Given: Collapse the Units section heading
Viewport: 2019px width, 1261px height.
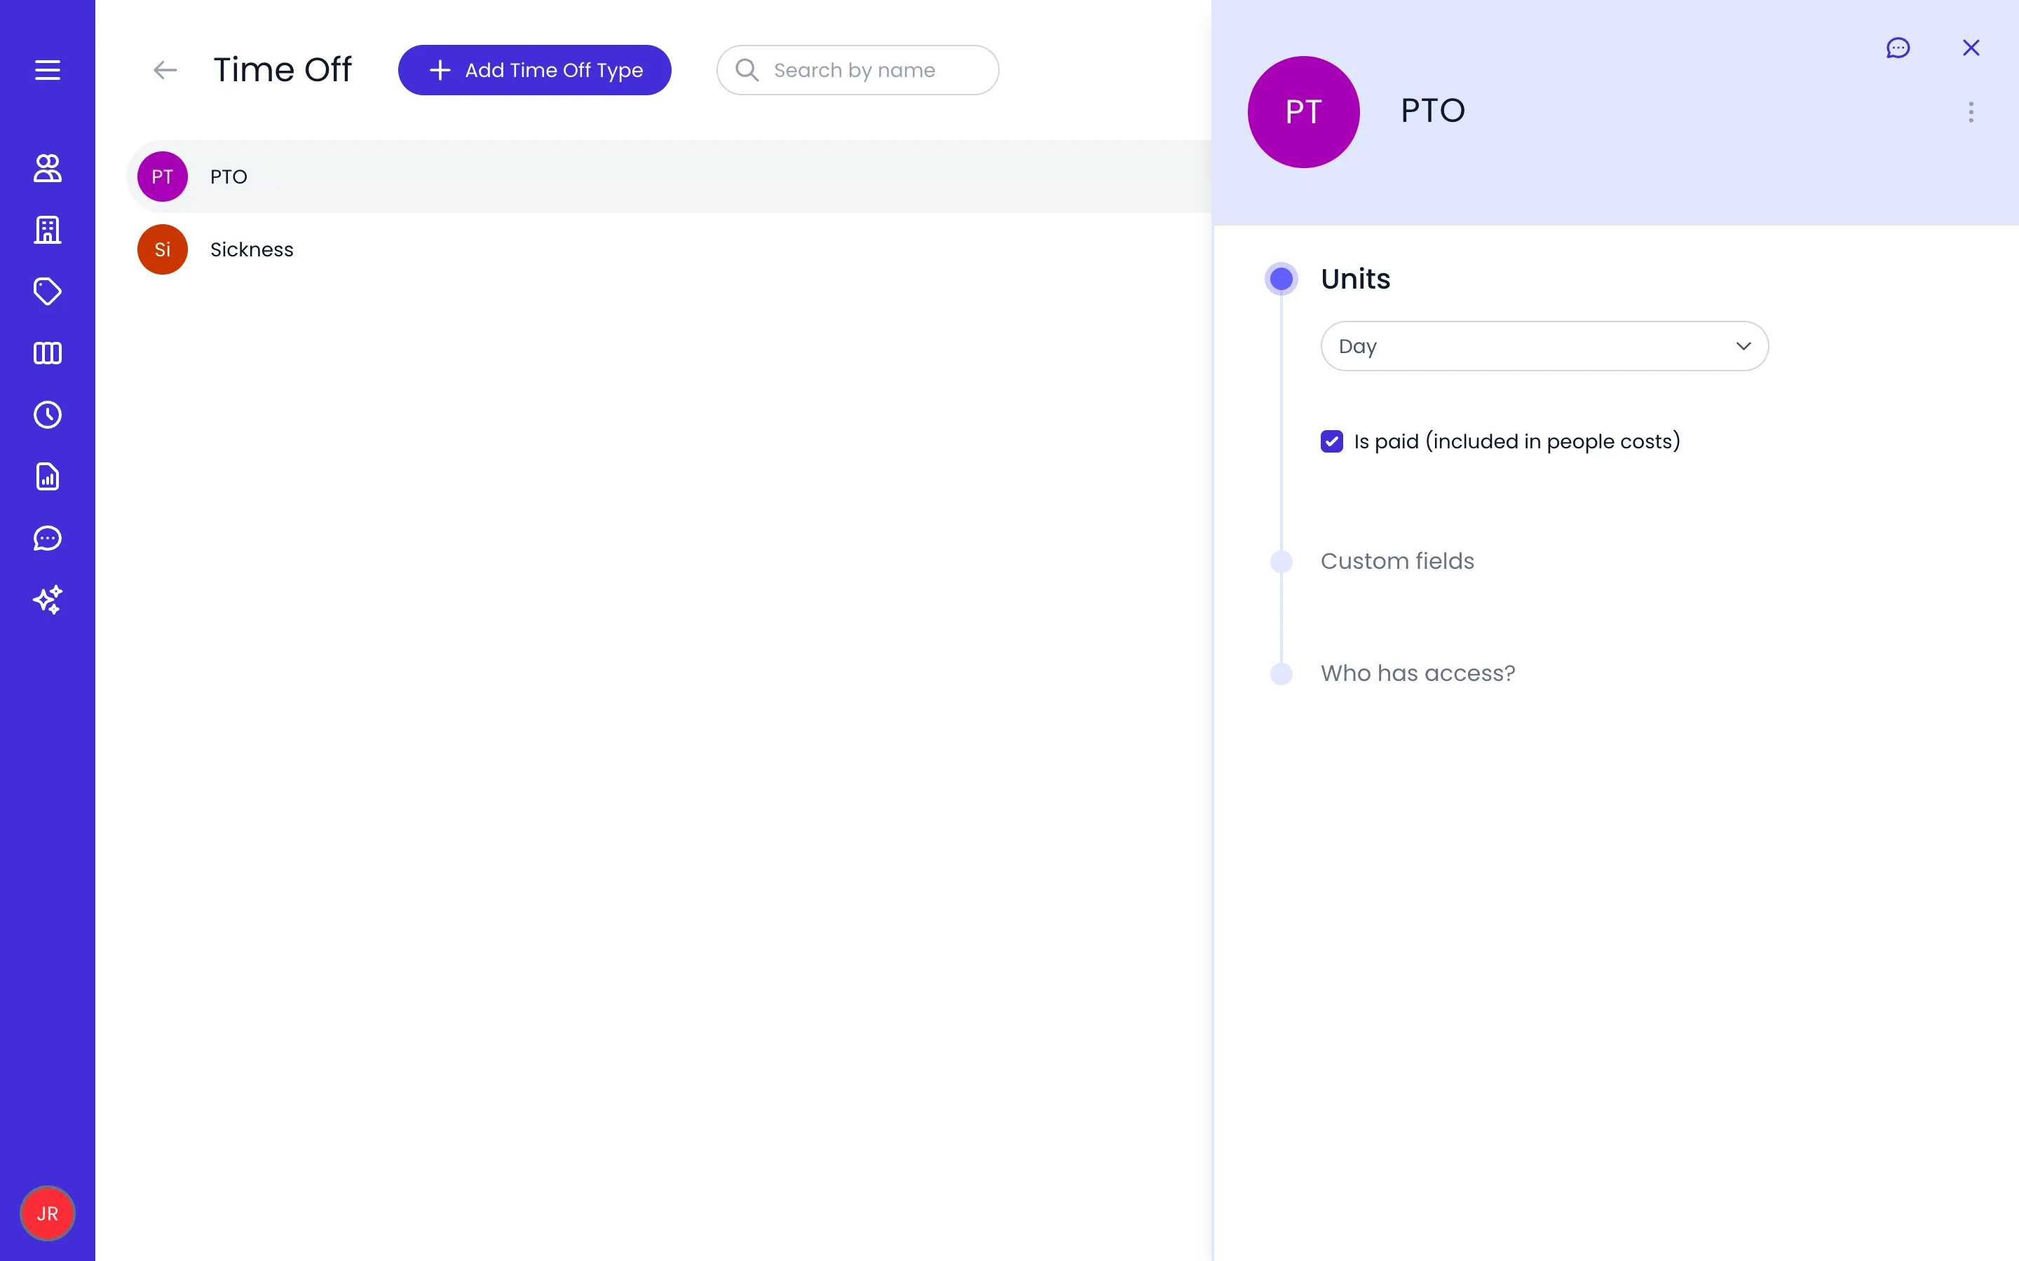Looking at the screenshot, I should [1355, 279].
